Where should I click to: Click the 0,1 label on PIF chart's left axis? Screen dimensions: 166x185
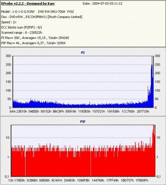7,177
